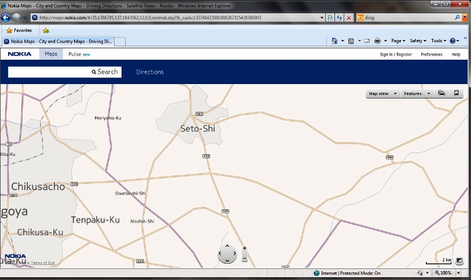This screenshot has width=471, height=280.
Task: Click the Seto-Shi city label on the map
Action: click(x=198, y=129)
